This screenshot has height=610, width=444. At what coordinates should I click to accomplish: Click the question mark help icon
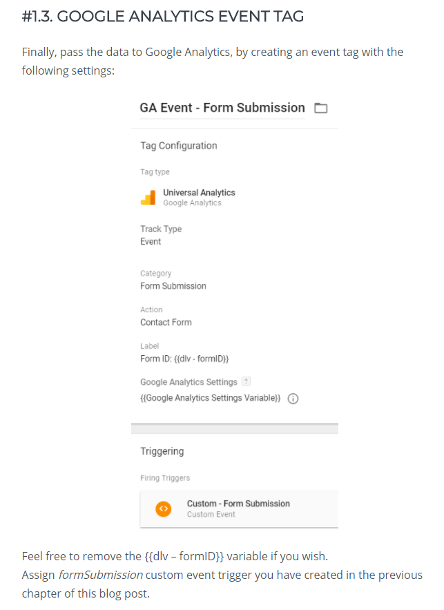(245, 382)
